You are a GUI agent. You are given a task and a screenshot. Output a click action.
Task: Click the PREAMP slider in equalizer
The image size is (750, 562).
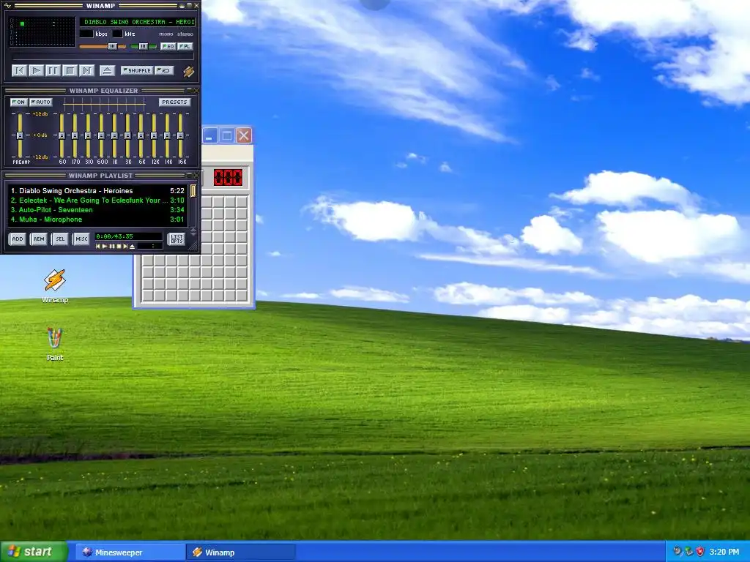click(20, 135)
